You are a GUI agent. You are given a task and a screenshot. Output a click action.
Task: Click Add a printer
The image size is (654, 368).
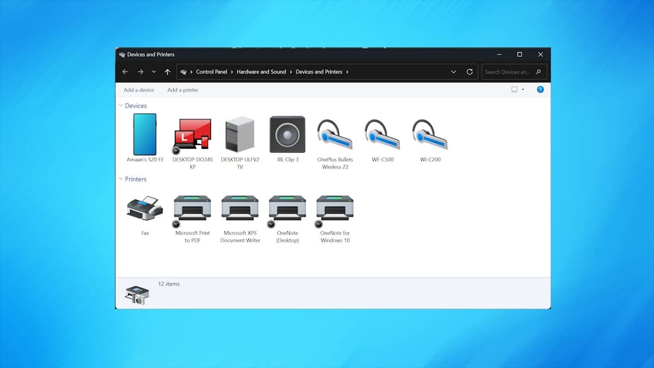(183, 90)
